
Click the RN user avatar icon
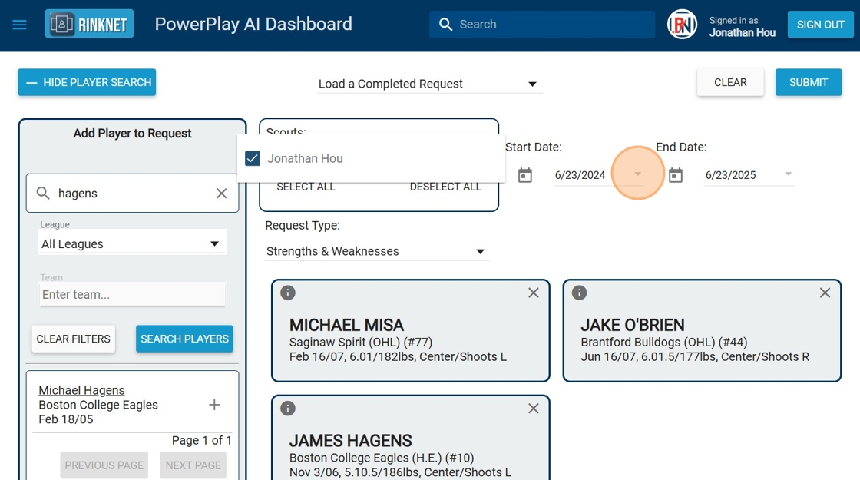(682, 24)
